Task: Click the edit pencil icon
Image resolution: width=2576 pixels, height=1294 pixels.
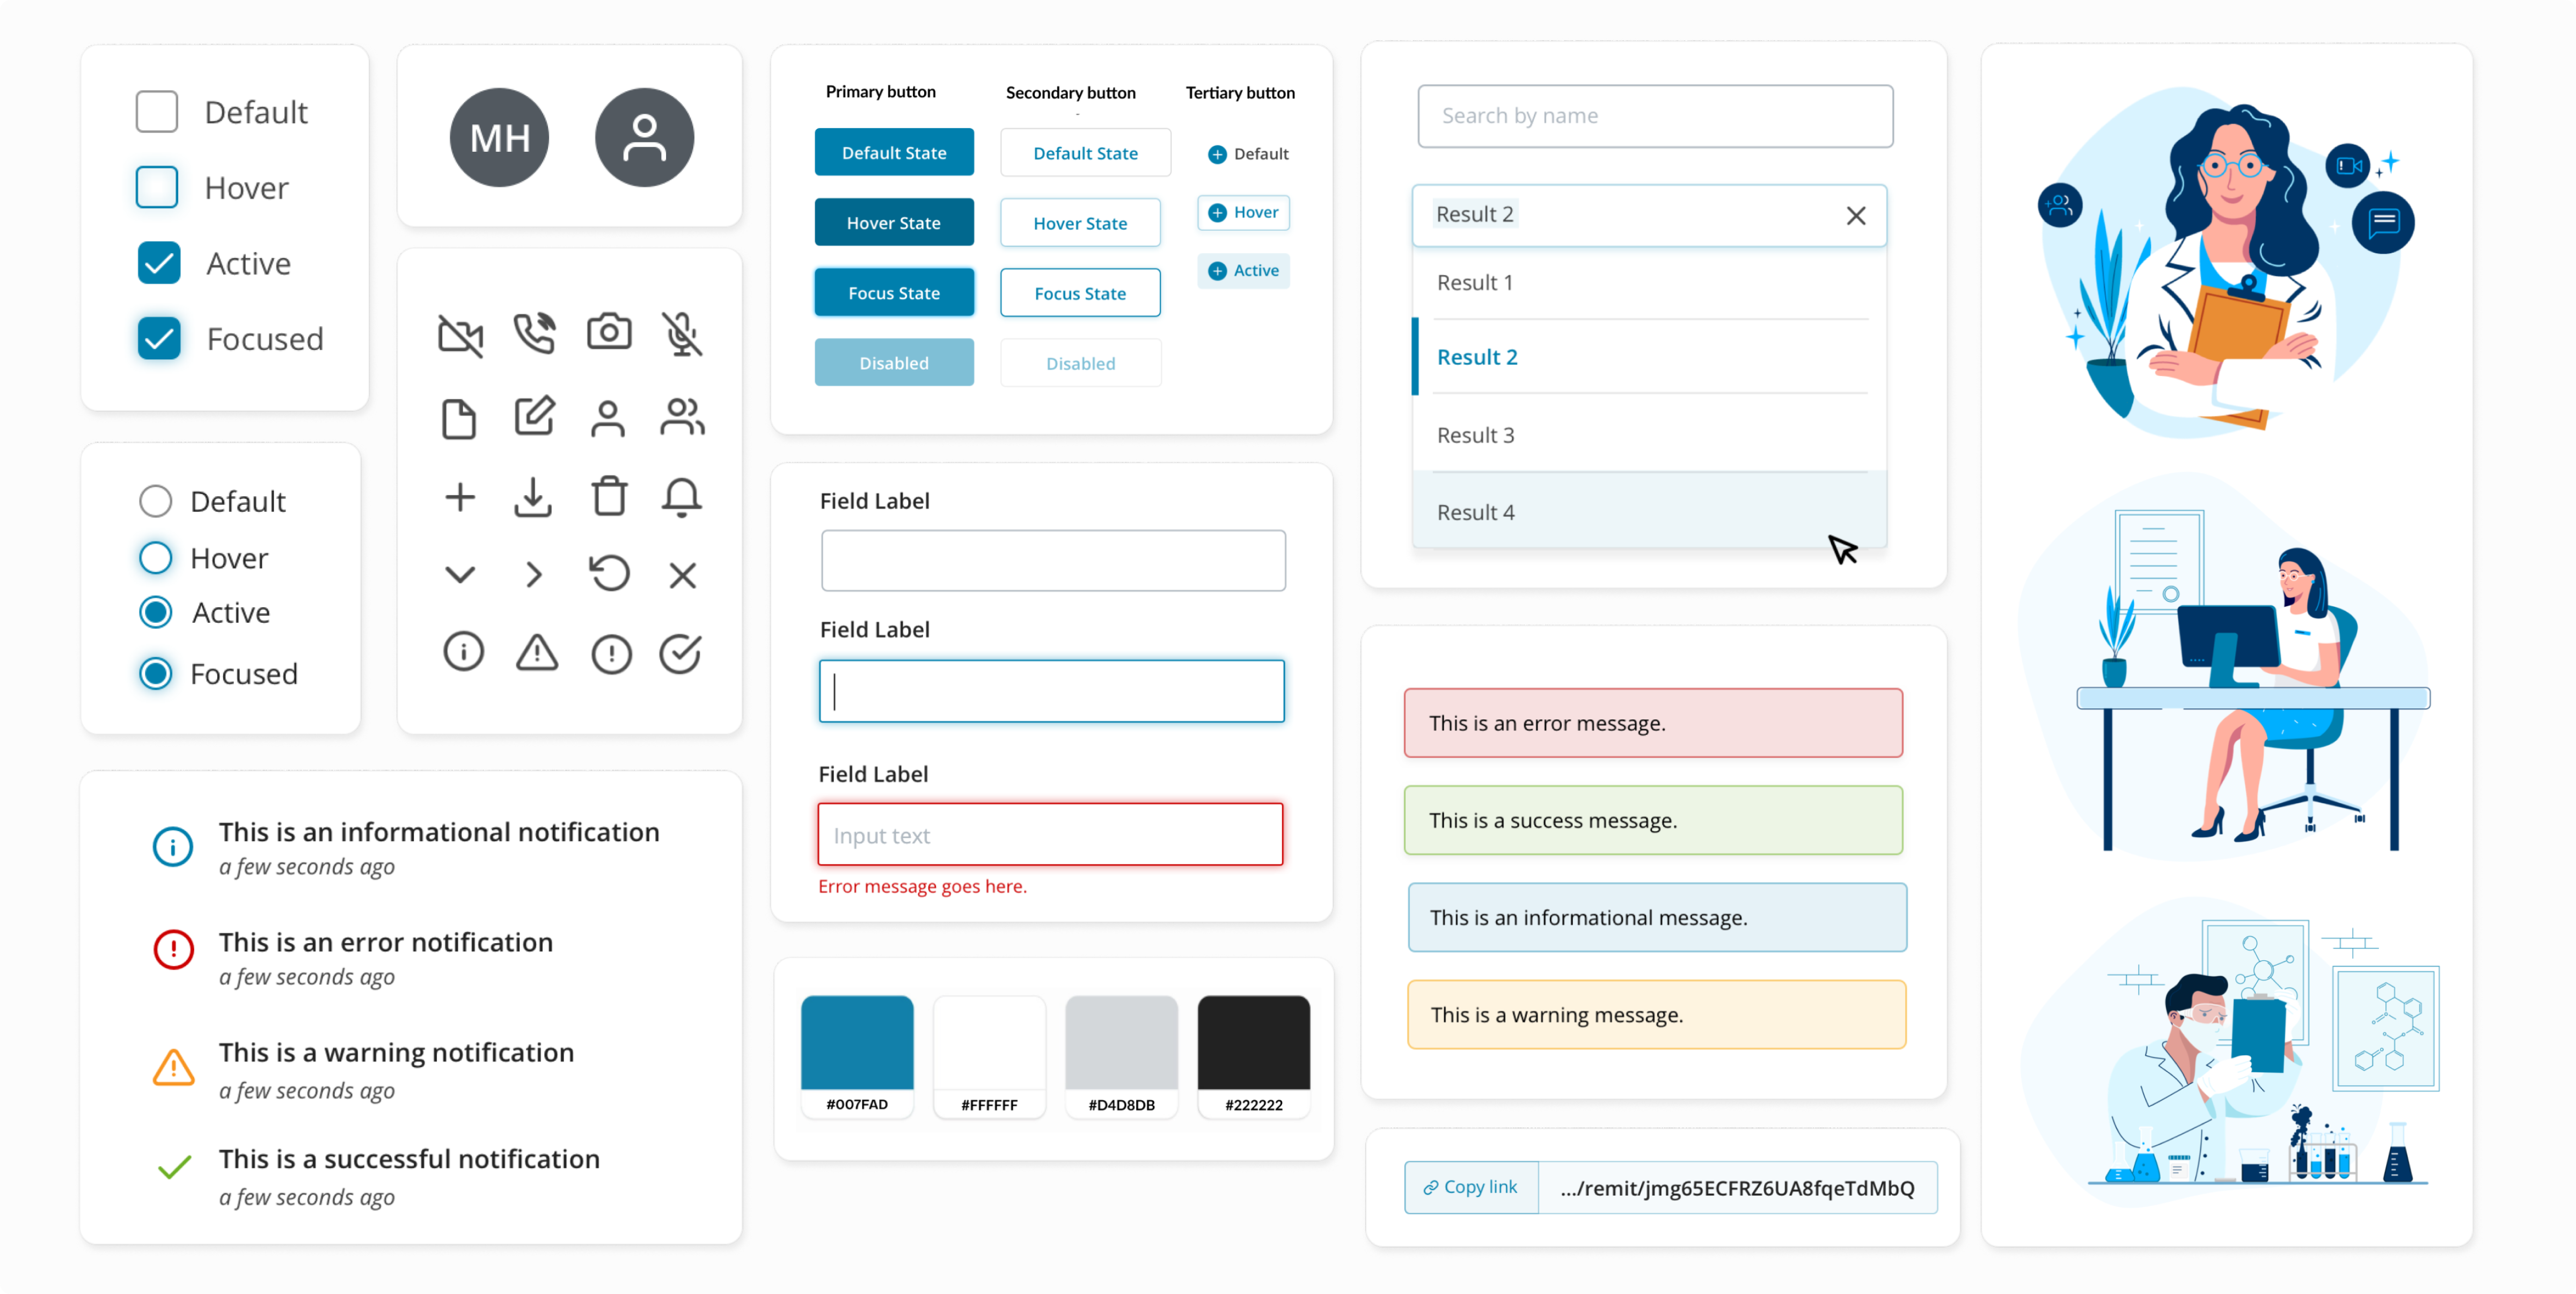Action: pyautogui.click(x=534, y=416)
